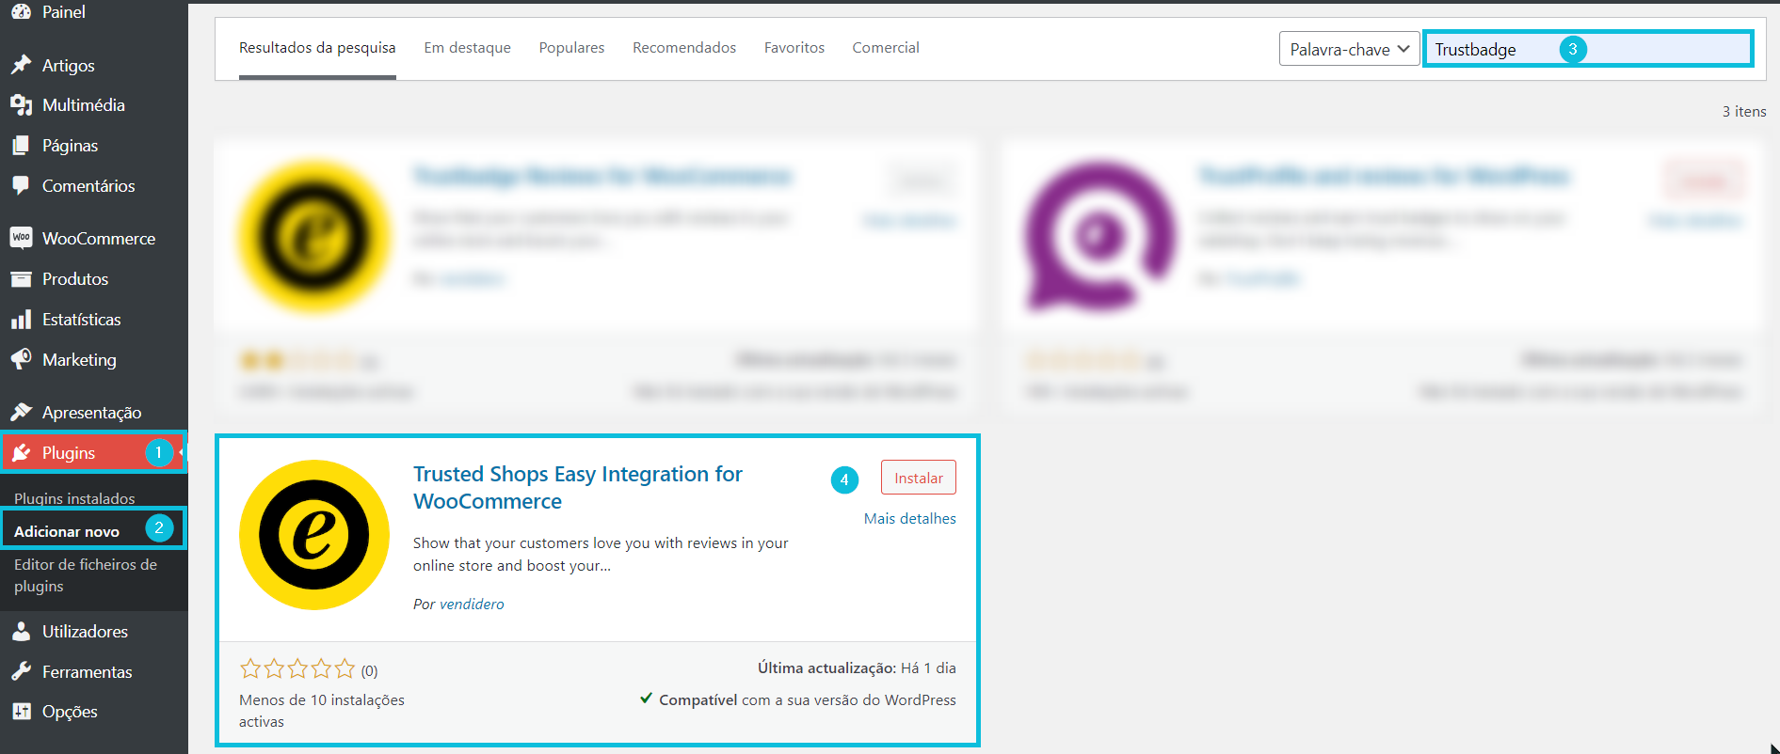Open the vendidero author link
The height and width of the screenshot is (754, 1780).
point(472,605)
